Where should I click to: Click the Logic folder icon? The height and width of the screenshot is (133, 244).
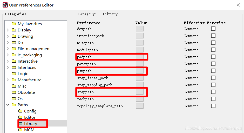(x=14, y=74)
